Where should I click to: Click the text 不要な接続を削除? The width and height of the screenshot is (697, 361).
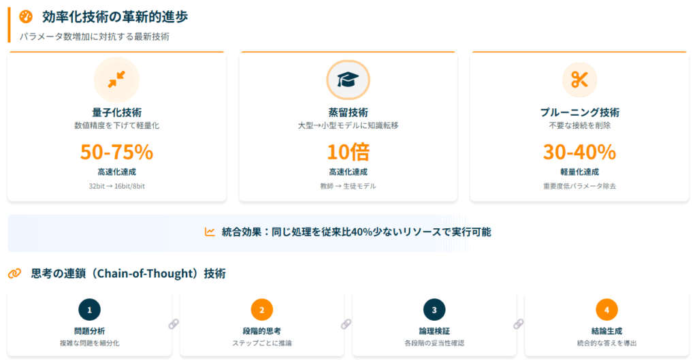580,125
